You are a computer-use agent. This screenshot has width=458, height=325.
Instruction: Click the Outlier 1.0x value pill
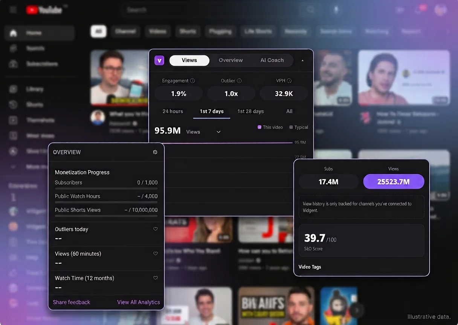click(231, 94)
